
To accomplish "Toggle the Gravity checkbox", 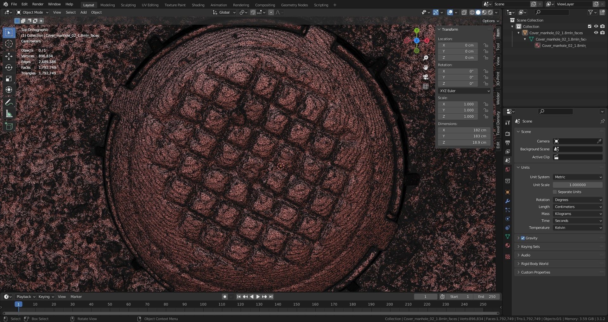I will [523, 238].
